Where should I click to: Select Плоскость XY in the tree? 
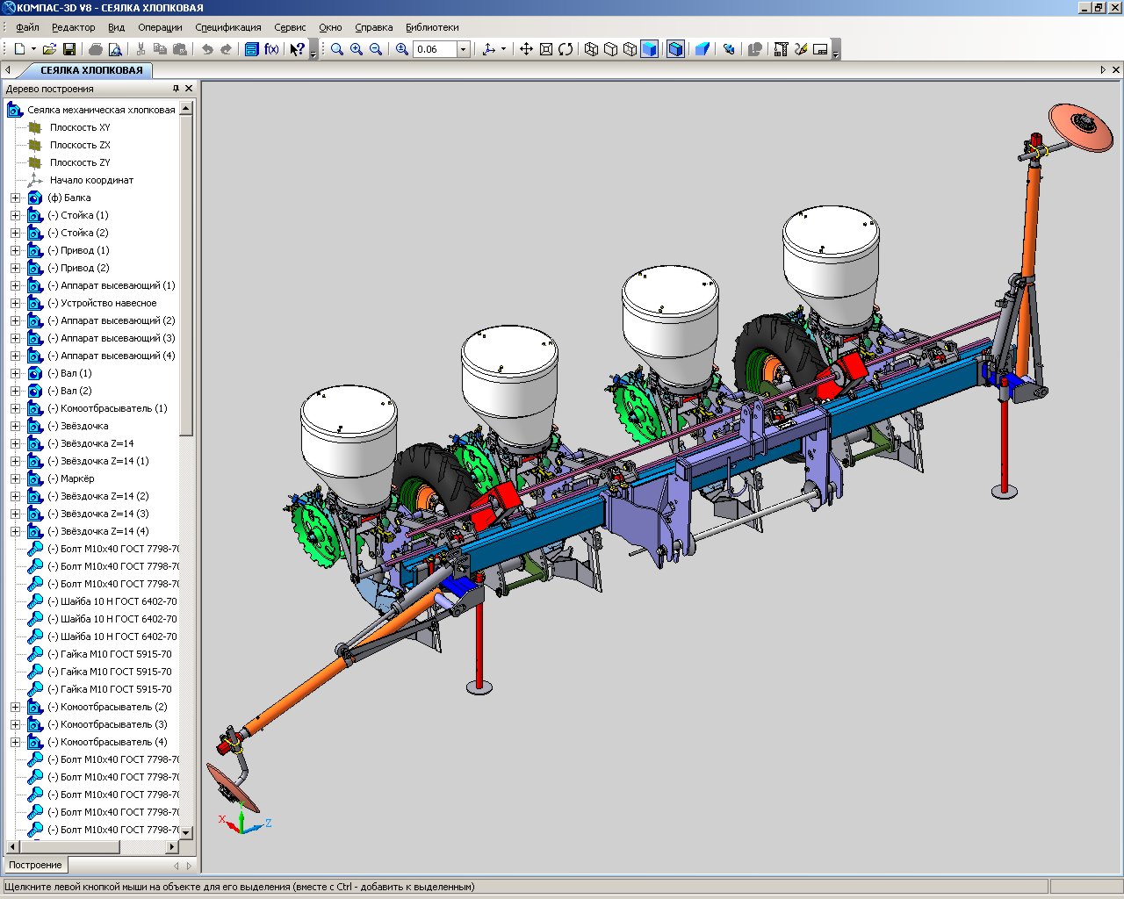pyautogui.click(x=80, y=127)
